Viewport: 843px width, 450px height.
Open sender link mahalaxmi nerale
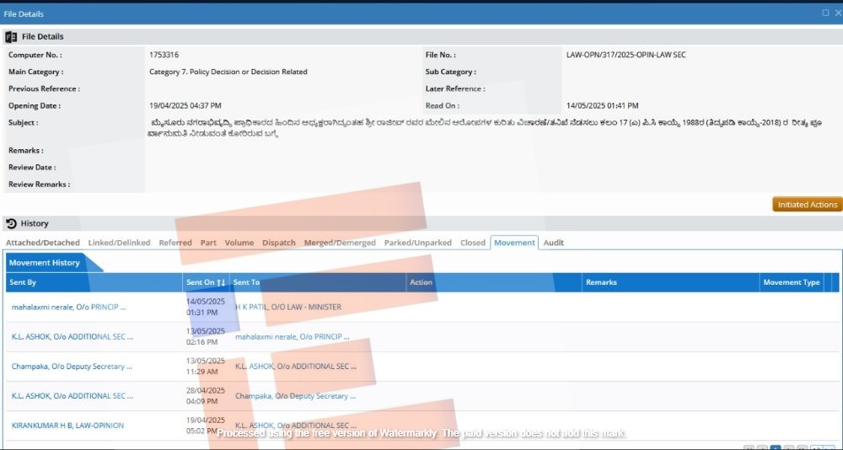point(72,307)
